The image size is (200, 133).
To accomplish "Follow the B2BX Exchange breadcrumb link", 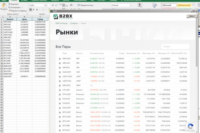I will (x=61, y=23).
